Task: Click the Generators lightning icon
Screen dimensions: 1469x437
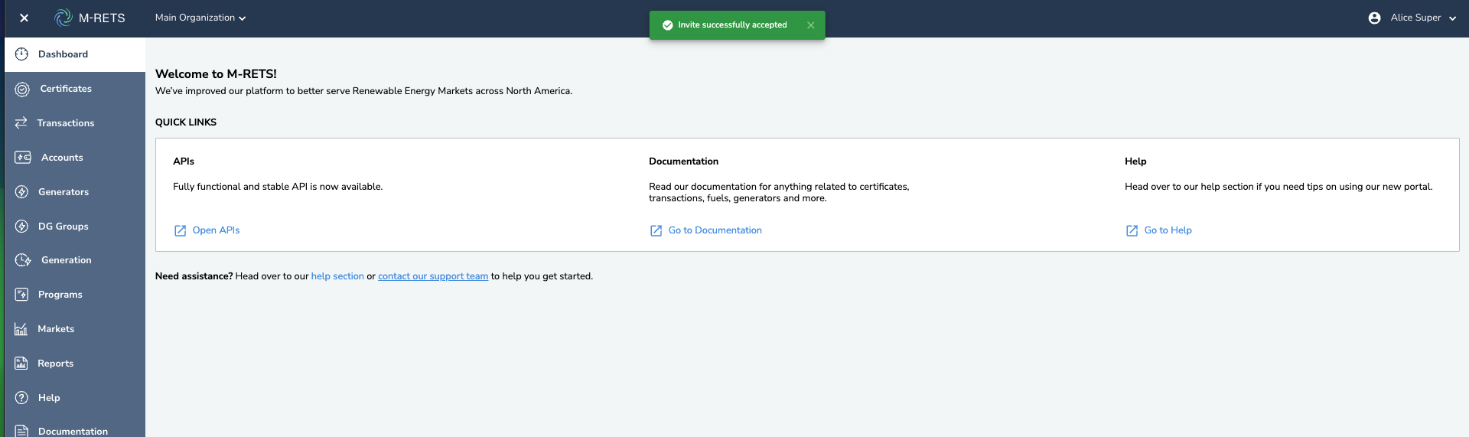Action: pyautogui.click(x=21, y=191)
